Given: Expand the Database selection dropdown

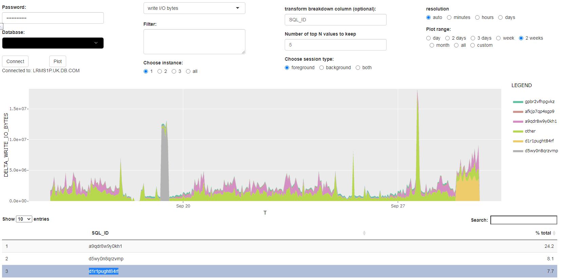Looking at the screenshot, I should 53,43.
